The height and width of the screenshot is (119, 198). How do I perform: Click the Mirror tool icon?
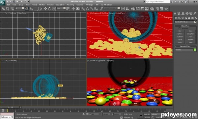[x=123, y=9]
